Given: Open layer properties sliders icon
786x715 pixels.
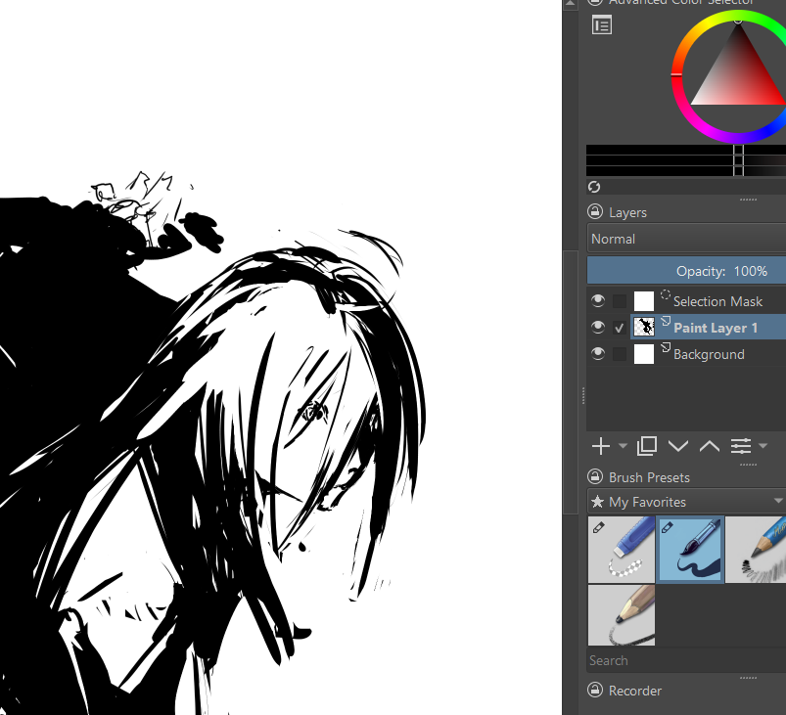Looking at the screenshot, I should 741,446.
